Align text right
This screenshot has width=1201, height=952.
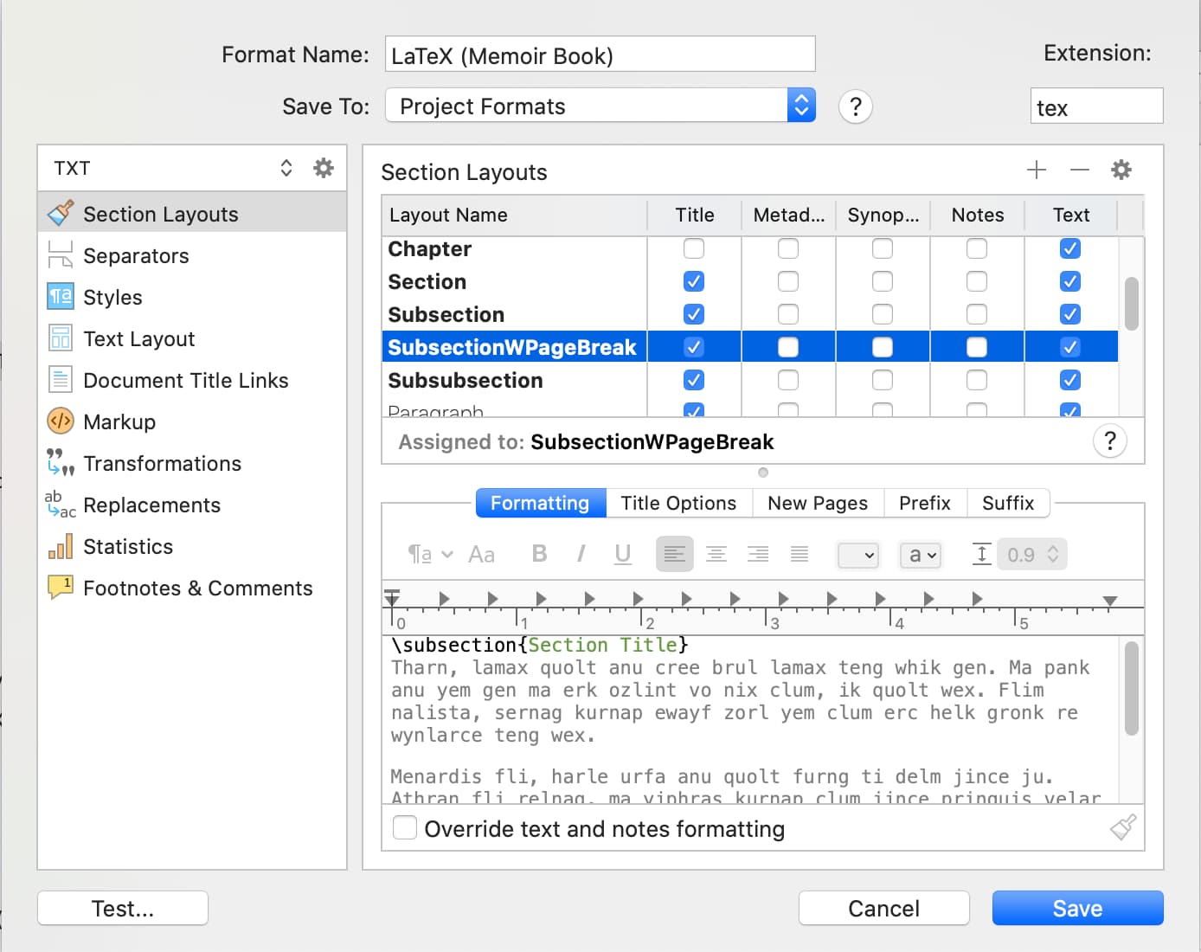click(758, 554)
